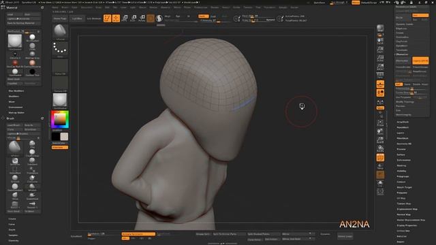Open the Document menu
This screenshot has width=436, height=245.
click(x=87, y=7)
